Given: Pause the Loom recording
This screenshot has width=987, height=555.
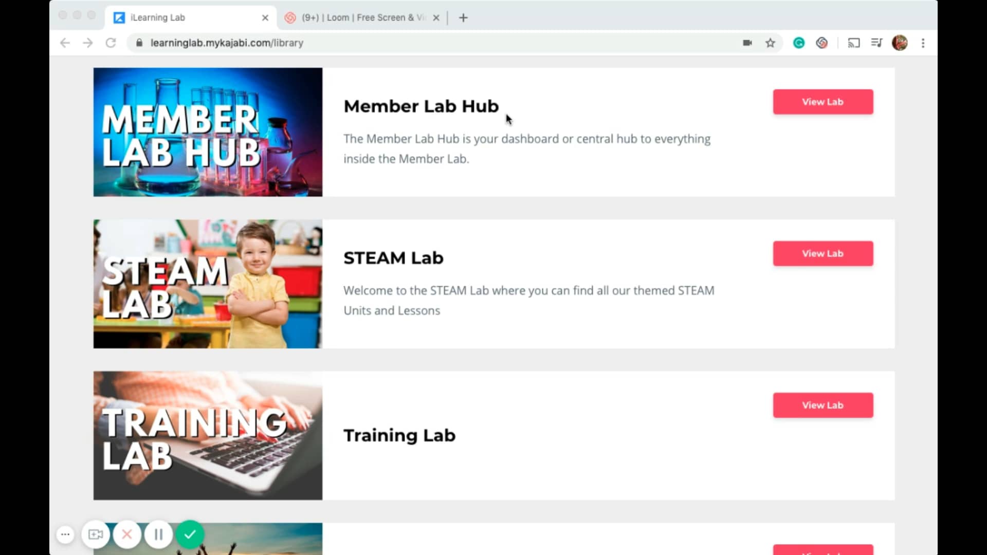Looking at the screenshot, I should pyautogui.click(x=158, y=534).
